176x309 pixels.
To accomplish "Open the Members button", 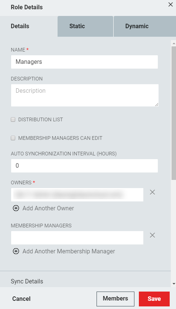I will tap(115, 299).
